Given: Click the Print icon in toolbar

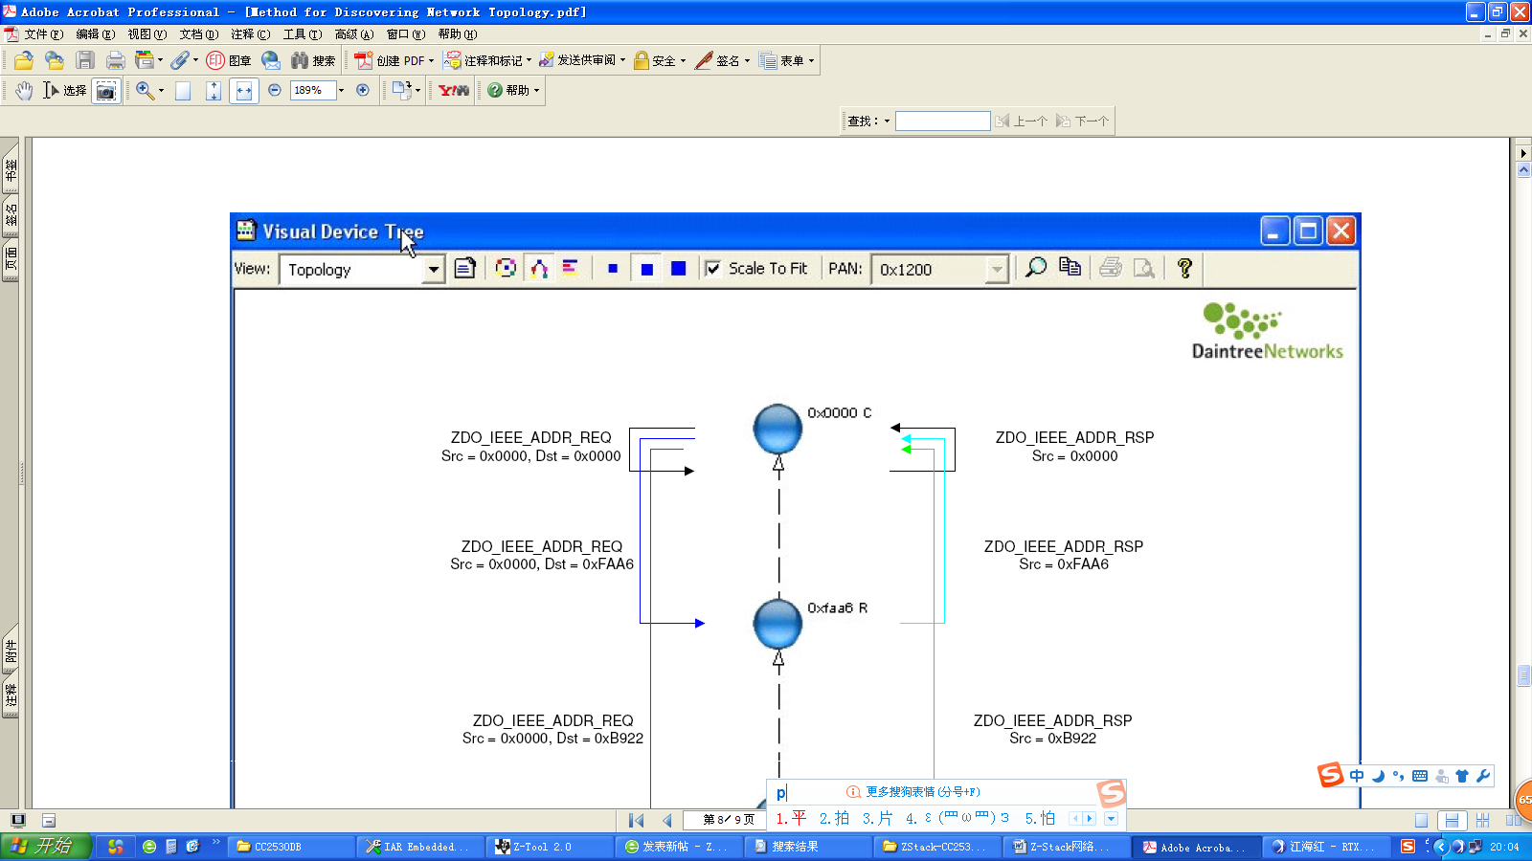Looking at the screenshot, I should 115,60.
